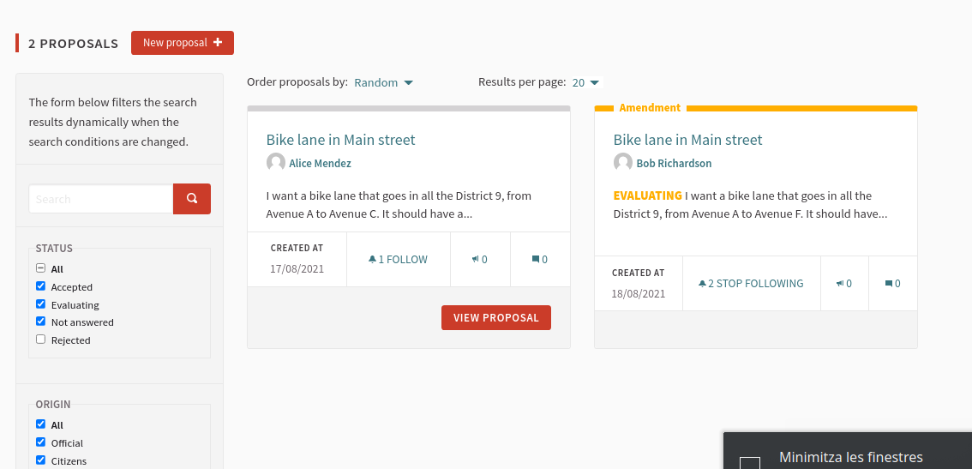This screenshot has height=469, width=972.
Task: Click the endorsements megaphone count on Alice's proposal
Action: [479, 259]
